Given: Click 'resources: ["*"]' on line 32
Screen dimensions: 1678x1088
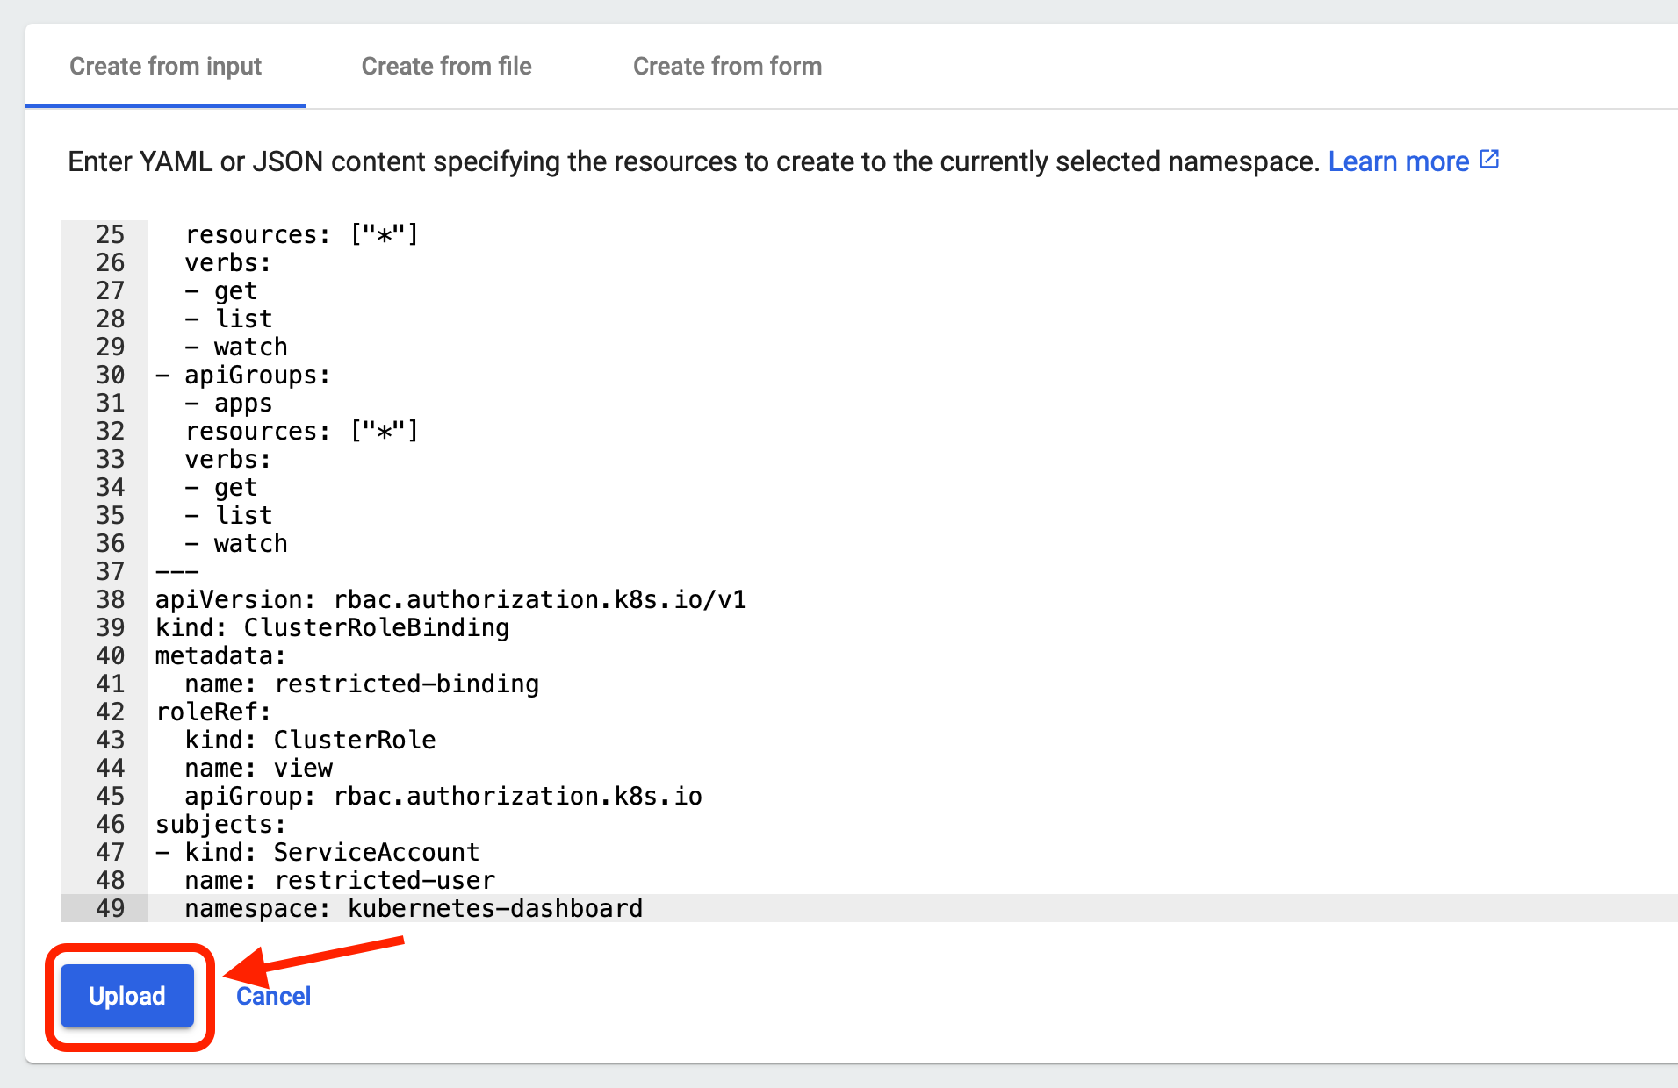Looking at the screenshot, I should (302, 431).
